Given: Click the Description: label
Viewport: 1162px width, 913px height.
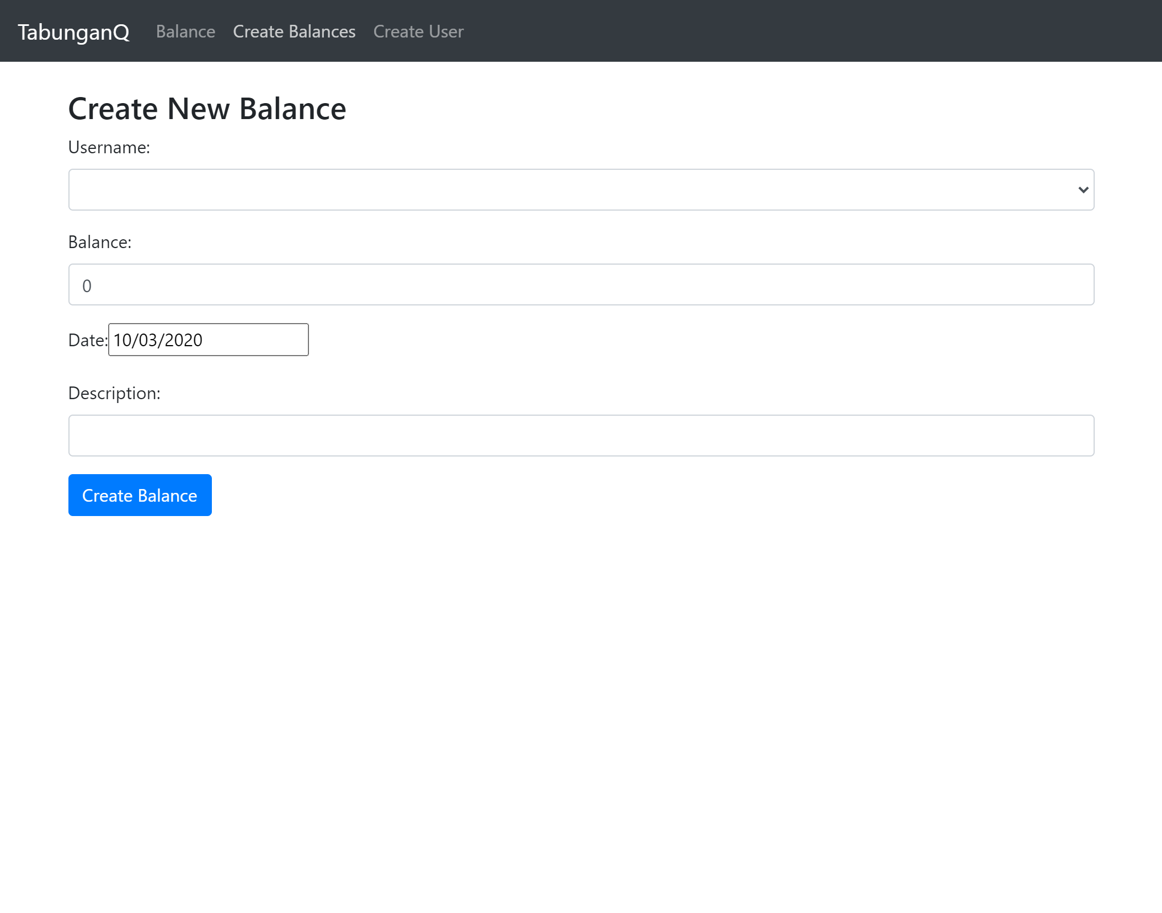Looking at the screenshot, I should (x=114, y=394).
